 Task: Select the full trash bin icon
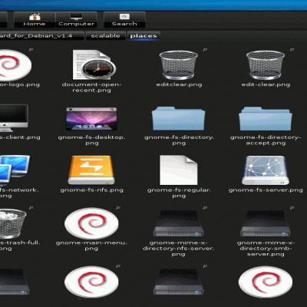[x=13, y=223]
